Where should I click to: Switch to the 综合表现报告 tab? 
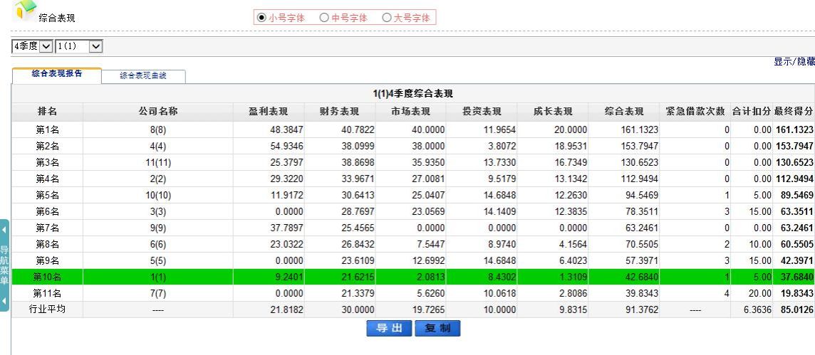[x=56, y=73]
